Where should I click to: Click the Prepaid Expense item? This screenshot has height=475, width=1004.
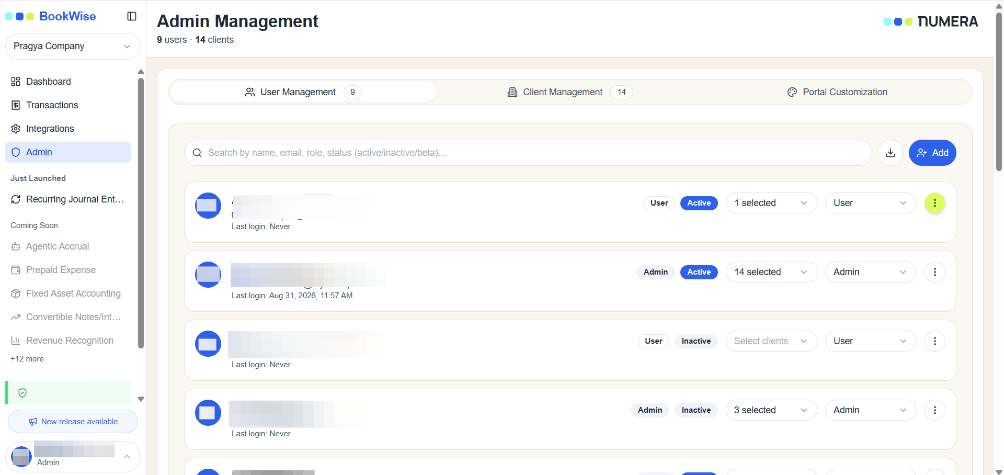click(x=68, y=270)
